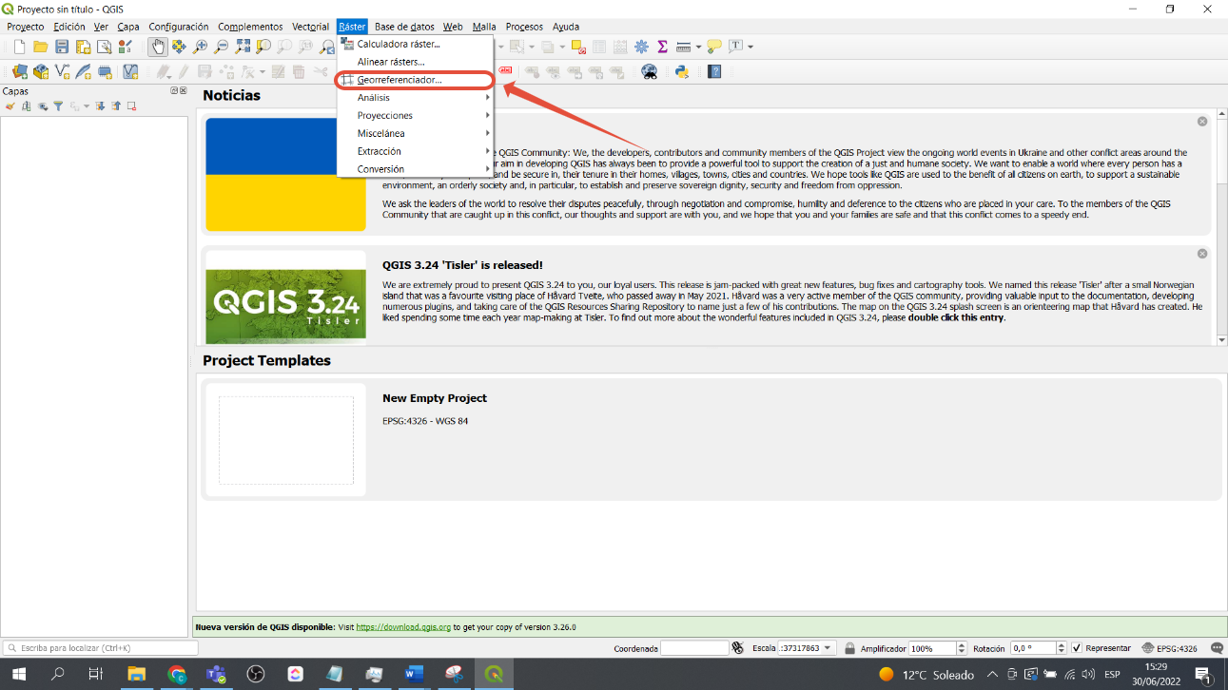Image resolution: width=1228 pixels, height=690 pixels.
Task: Expand the annotation tool dropdown arrow
Action: 750,47
